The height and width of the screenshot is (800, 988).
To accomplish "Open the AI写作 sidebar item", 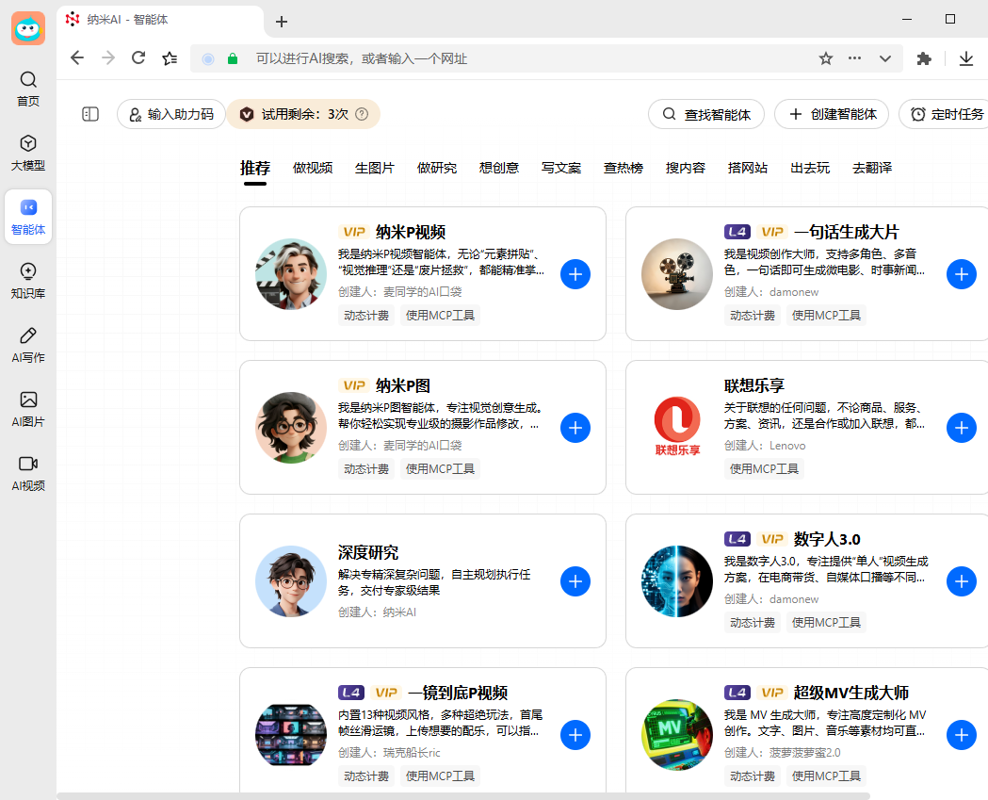I will click(x=27, y=345).
